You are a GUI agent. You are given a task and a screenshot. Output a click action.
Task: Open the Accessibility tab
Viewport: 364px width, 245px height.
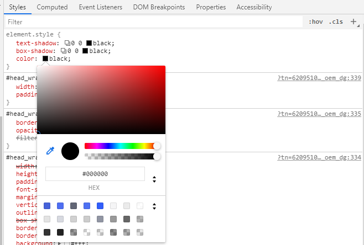(254, 7)
